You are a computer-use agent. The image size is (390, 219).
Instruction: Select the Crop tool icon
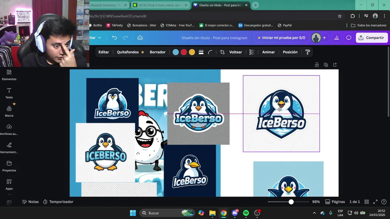pyautogui.click(x=222, y=52)
